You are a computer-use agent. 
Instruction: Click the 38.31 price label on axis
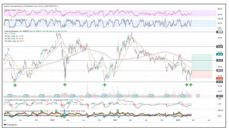[x=220, y=96]
